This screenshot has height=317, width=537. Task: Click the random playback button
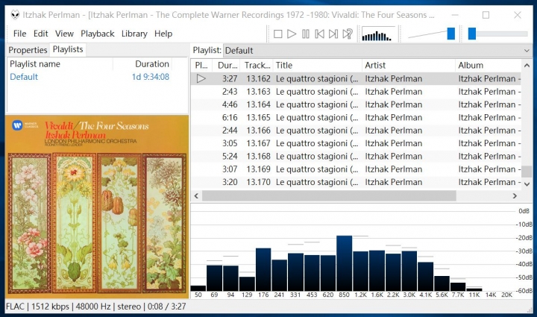pos(348,34)
